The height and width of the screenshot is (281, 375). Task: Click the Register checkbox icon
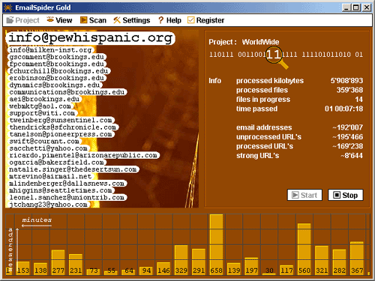[x=190, y=20]
